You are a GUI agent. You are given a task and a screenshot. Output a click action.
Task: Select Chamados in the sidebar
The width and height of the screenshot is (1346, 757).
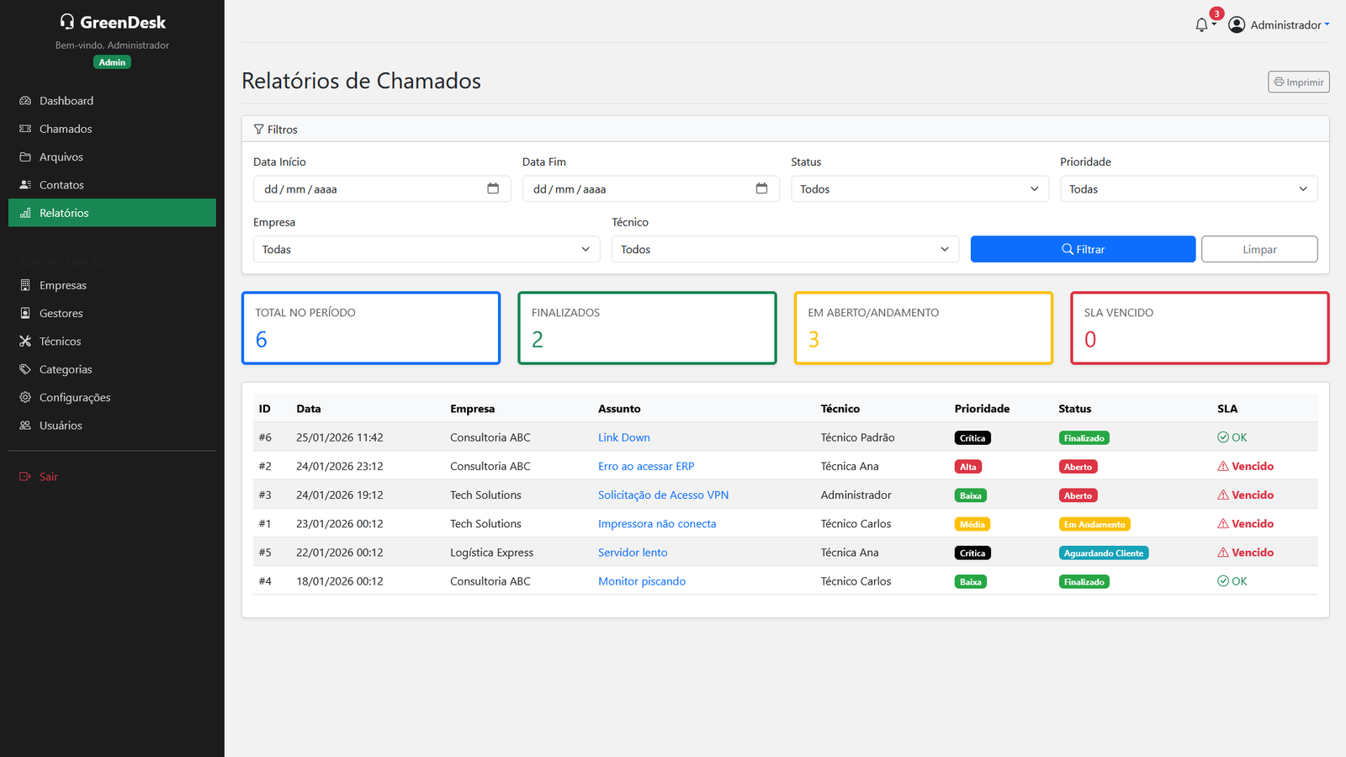pos(65,128)
